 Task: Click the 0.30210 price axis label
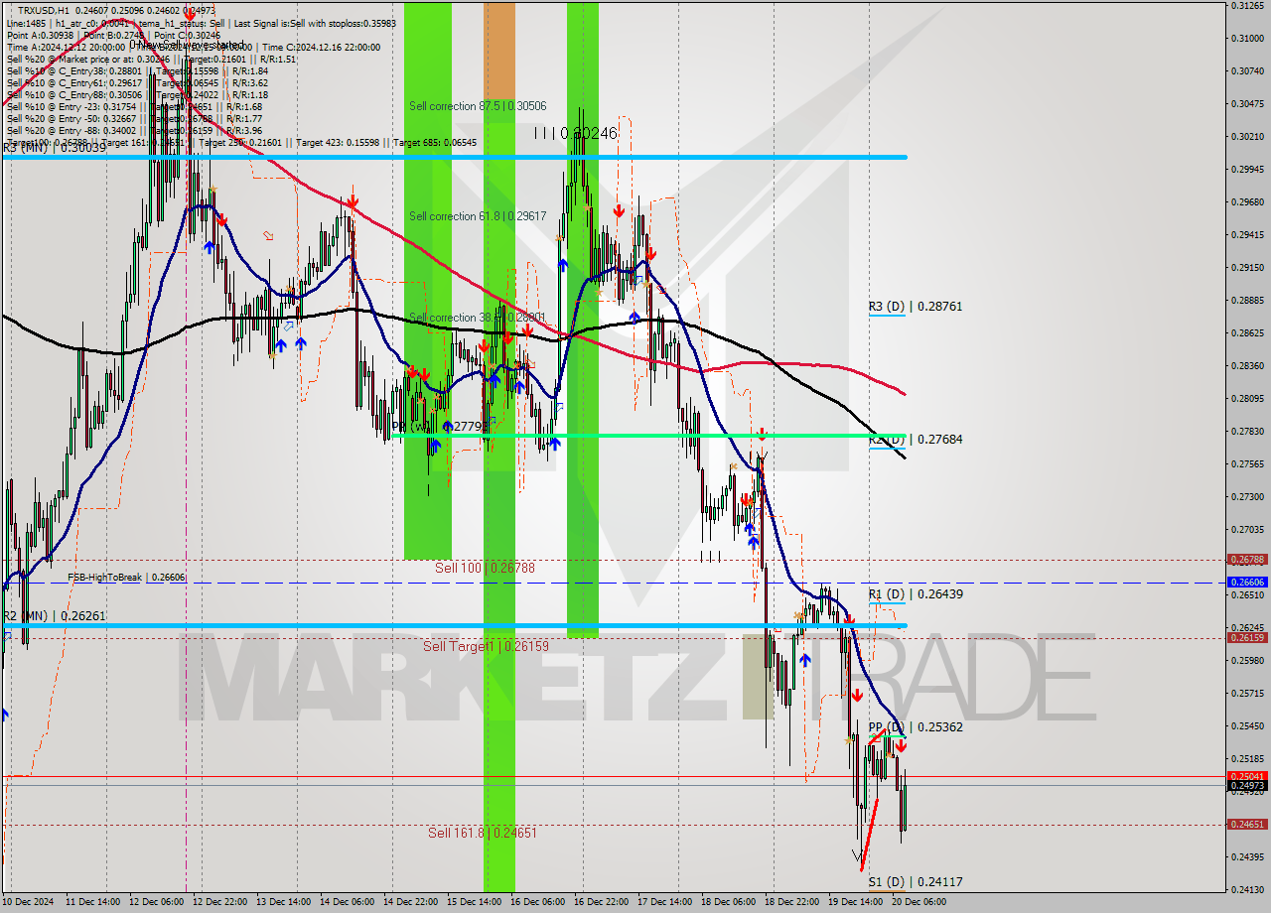point(1247,136)
